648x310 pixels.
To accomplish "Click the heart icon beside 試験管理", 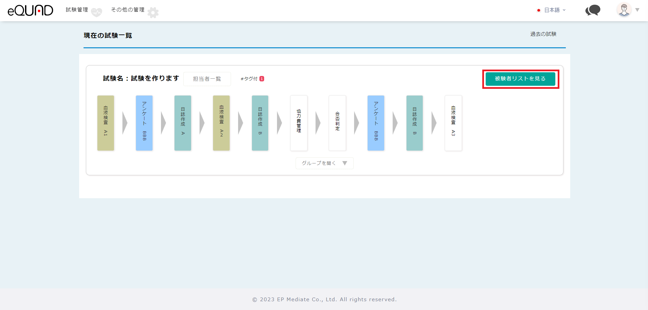I will [97, 12].
